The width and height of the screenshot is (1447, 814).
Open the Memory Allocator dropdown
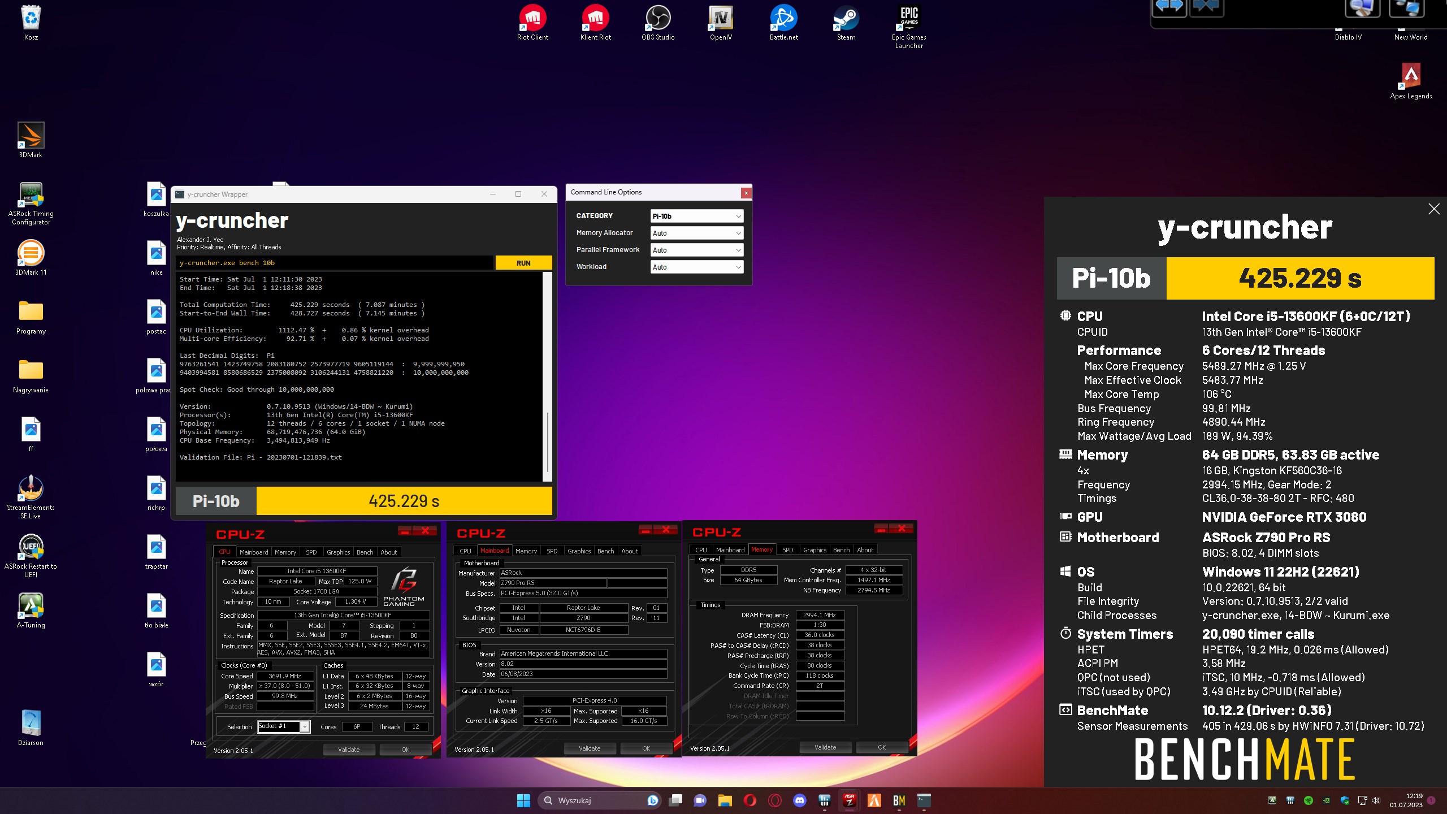tap(696, 233)
